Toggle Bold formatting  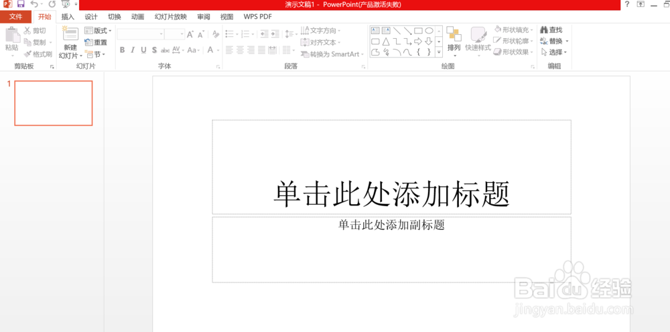[122, 50]
